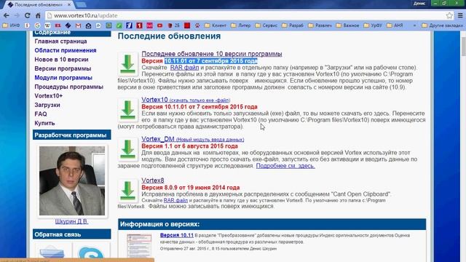Open the Skype contact icon under Обратная связь
The height and width of the screenshot is (262, 466).
click(91, 253)
